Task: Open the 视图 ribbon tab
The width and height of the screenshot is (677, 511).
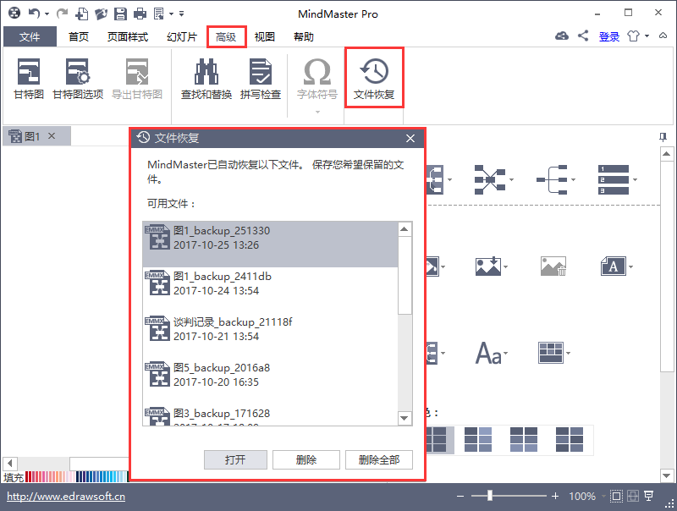Action: pyautogui.click(x=265, y=37)
